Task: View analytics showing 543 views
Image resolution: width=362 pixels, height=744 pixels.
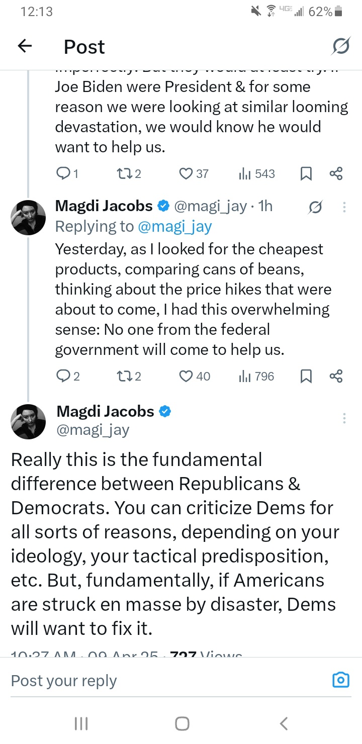Action: pos(256,174)
